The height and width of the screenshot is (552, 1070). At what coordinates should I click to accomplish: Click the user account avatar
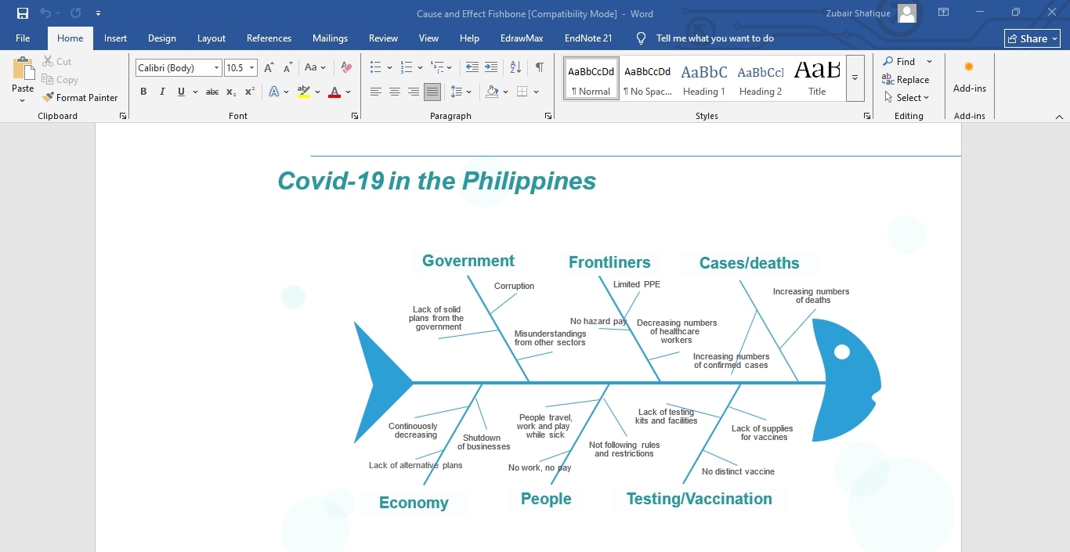pos(907,13)
